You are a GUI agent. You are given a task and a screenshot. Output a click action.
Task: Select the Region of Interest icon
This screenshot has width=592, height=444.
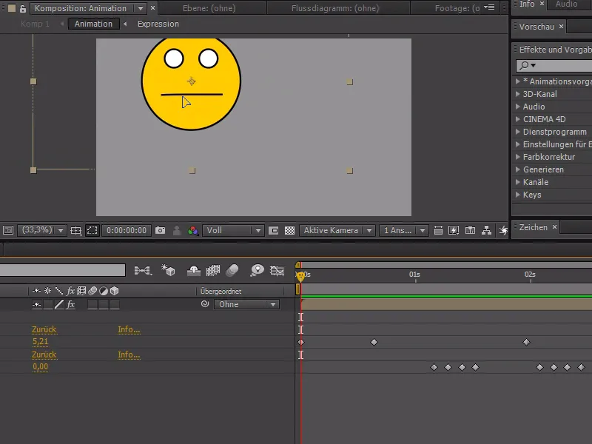coord(92,230)
